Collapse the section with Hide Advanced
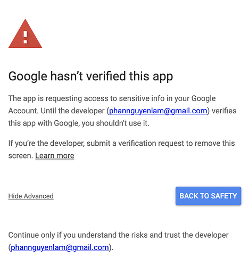 point(31,196)
